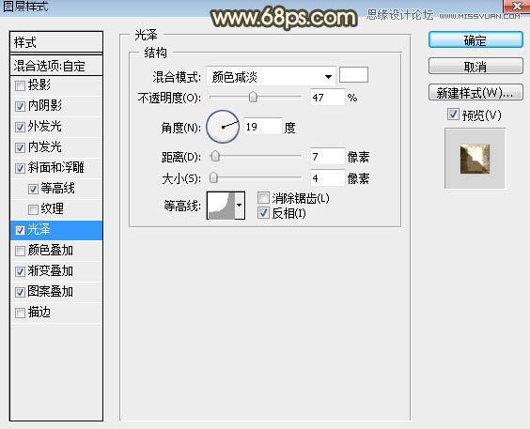This screenshot has width=530, height=429.
Task: Click the contour curve thumbnail
Action: pos(221,206)
